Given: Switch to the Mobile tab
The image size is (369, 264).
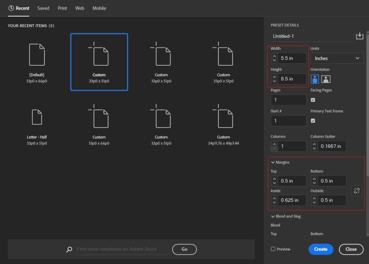Looking at the screenshot, I should [x=99, y=8].
